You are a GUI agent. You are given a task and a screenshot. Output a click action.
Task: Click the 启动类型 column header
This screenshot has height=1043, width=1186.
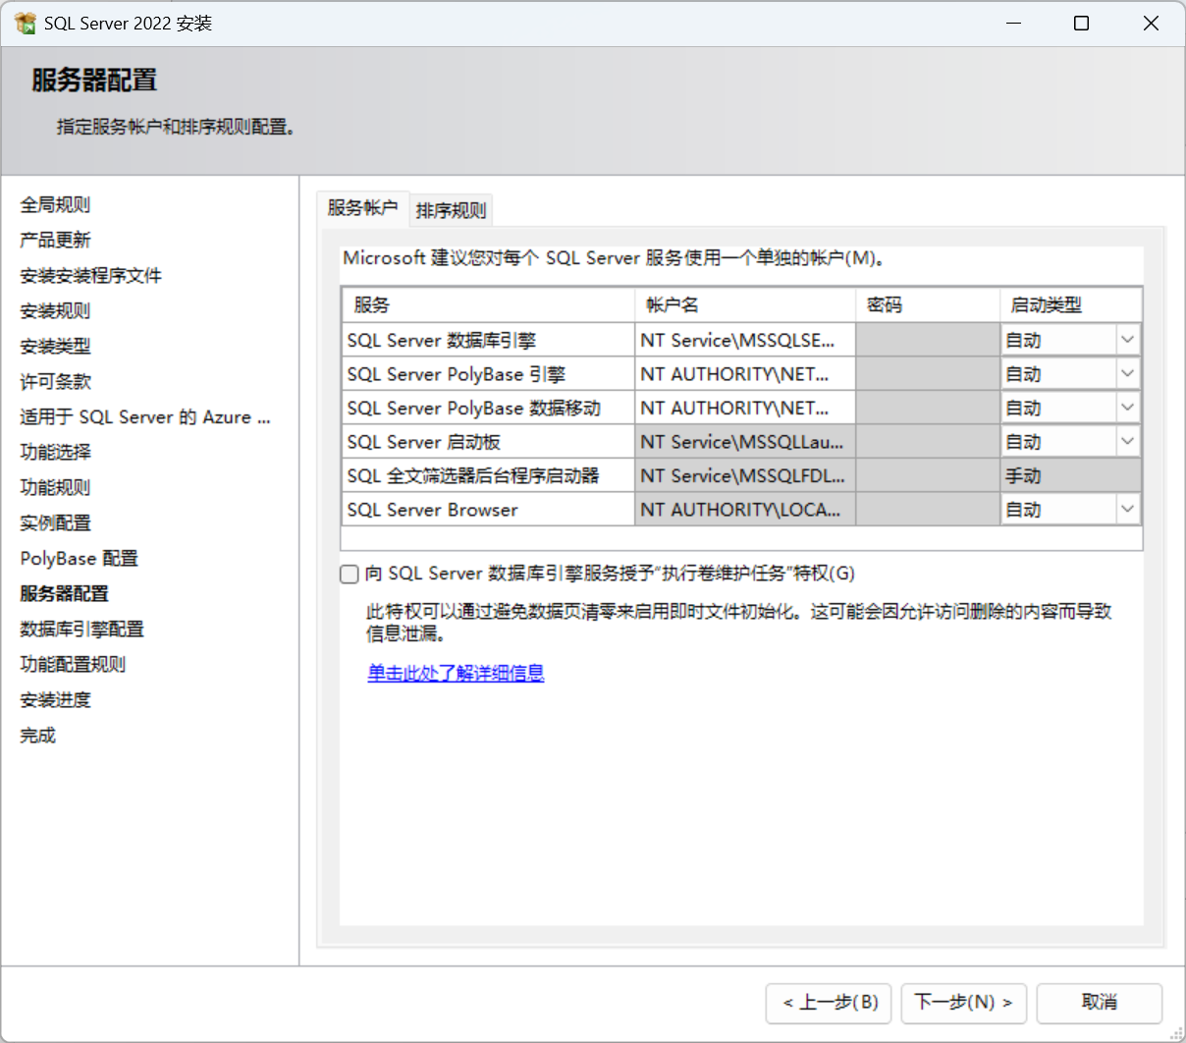click(x=1071, y=305)
